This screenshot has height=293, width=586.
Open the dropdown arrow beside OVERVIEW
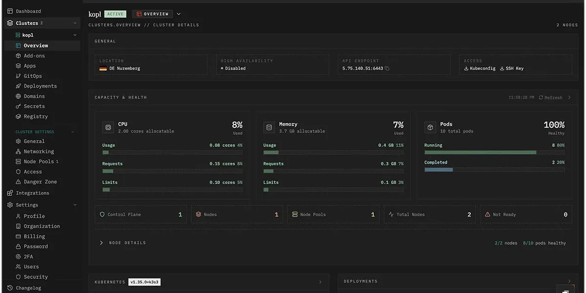point(178,14)
